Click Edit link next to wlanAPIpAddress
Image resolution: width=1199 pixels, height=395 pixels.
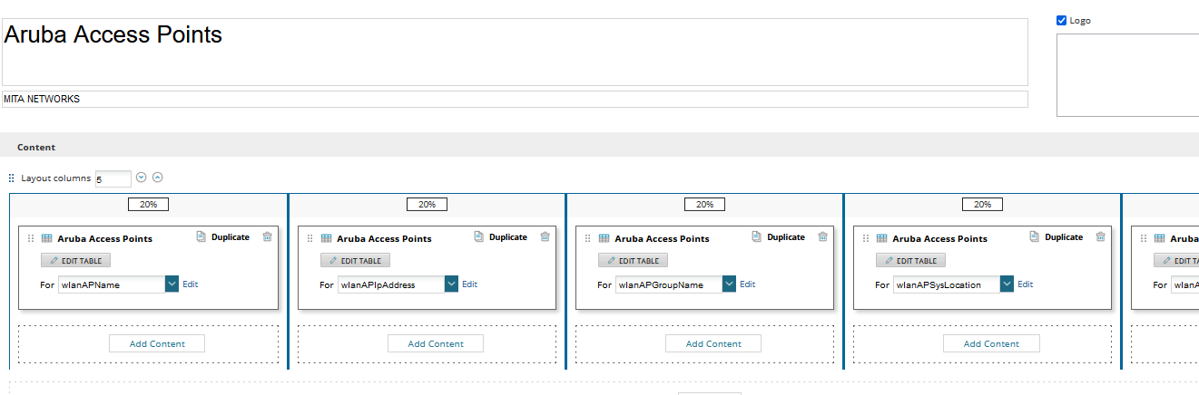tap(469, 284)
